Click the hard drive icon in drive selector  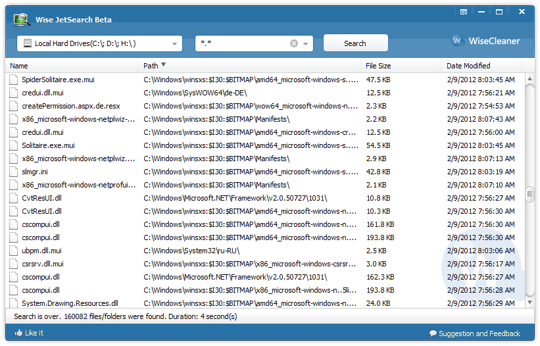pos(27,43)
